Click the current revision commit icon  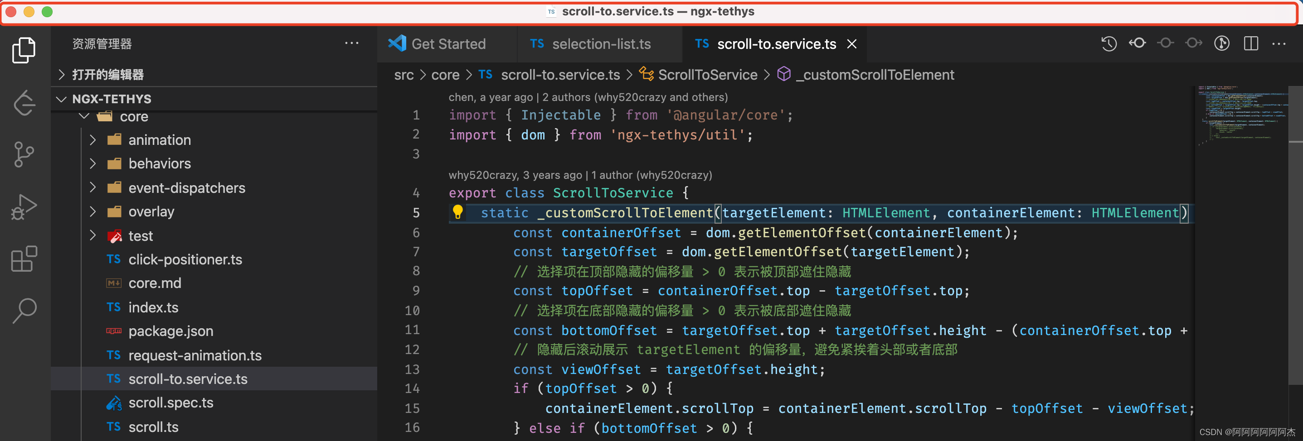point(1166,43)
